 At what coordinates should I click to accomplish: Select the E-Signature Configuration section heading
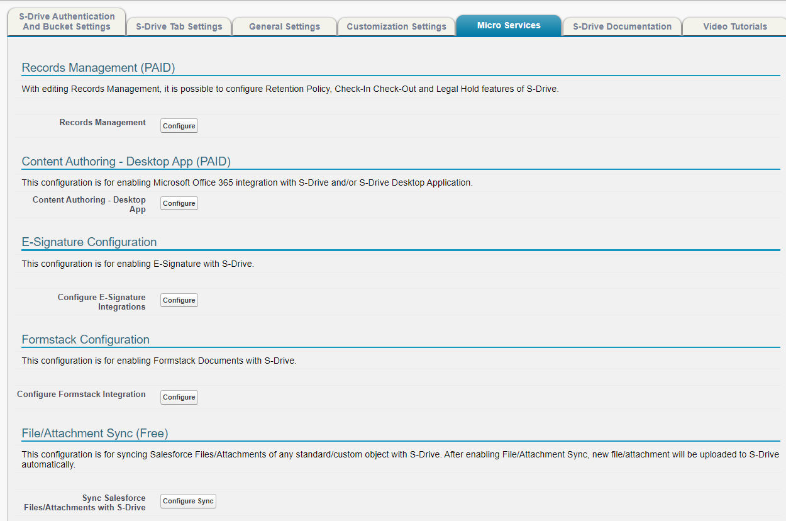[89, 242]
